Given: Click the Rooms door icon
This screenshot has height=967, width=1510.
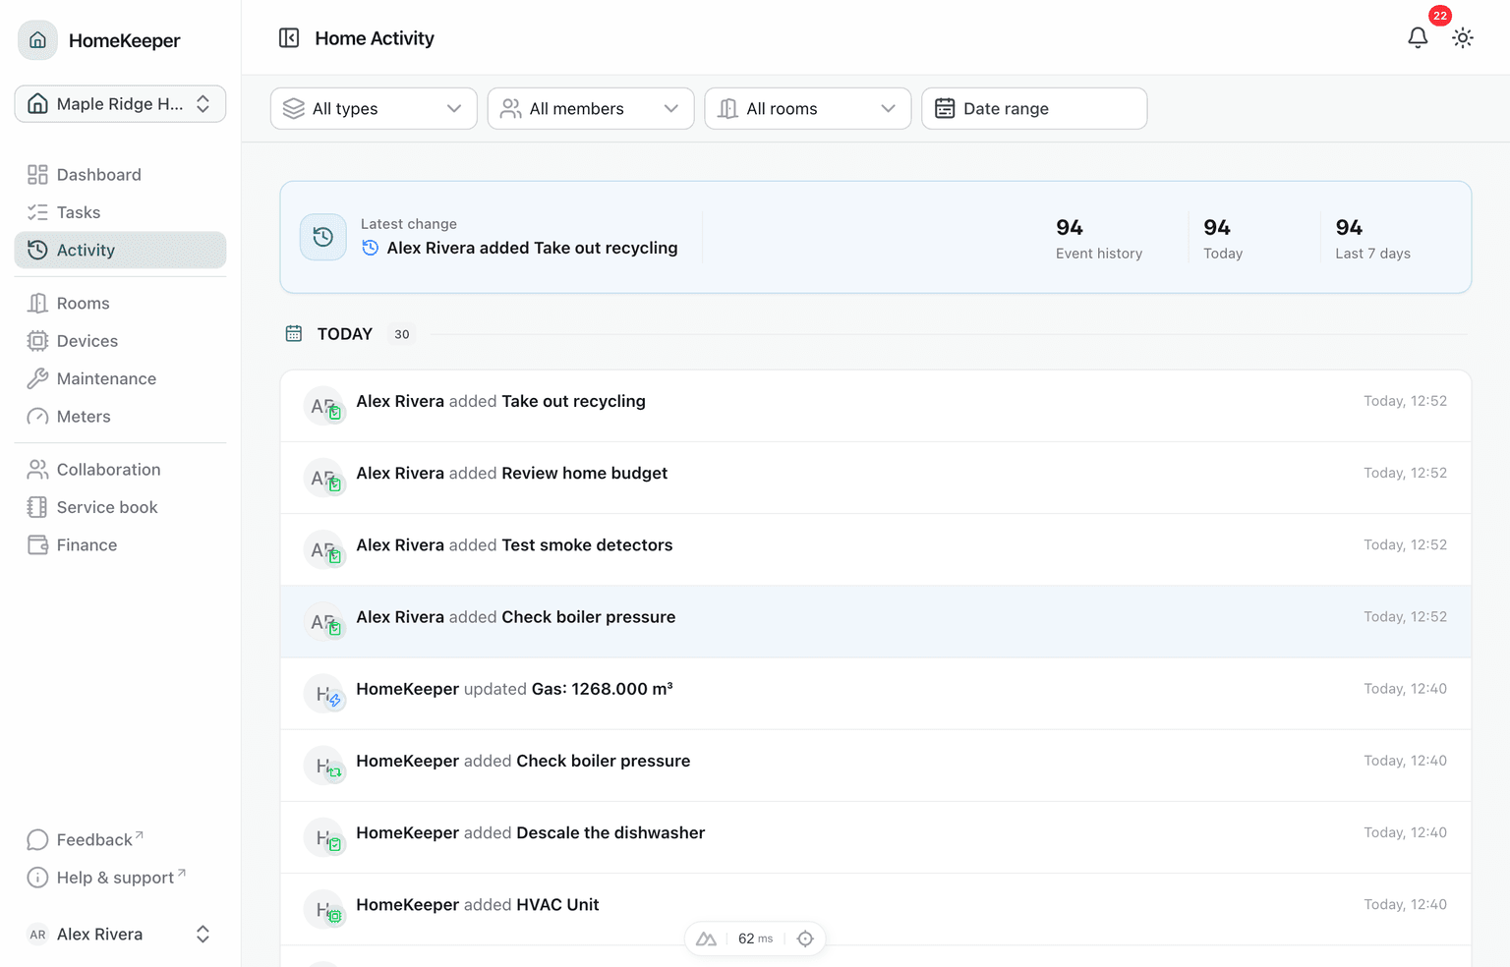Looking at the screenshot, I should 37,304.
